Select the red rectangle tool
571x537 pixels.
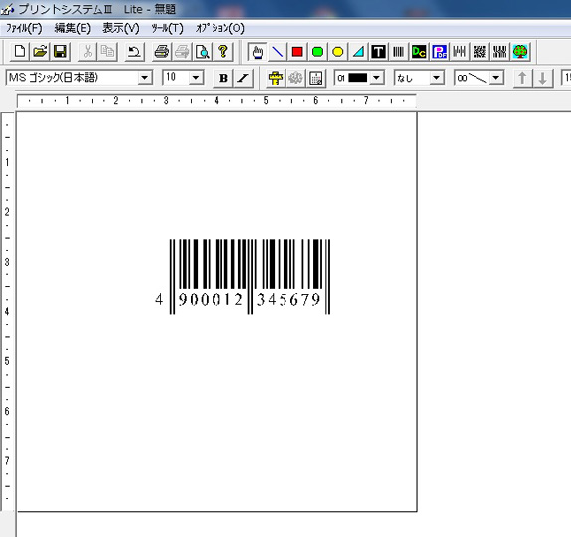pyautogui.click(x=297, y=52)
